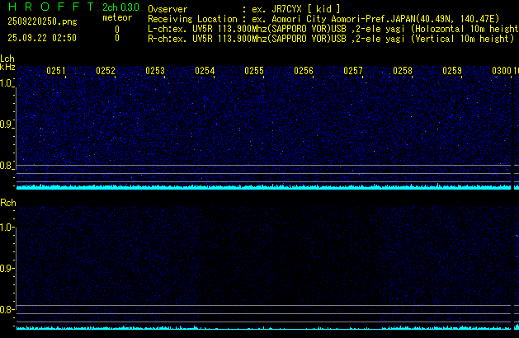
Task: Click the 0.8 frequency label in Rch
Action: pos(7,310)
